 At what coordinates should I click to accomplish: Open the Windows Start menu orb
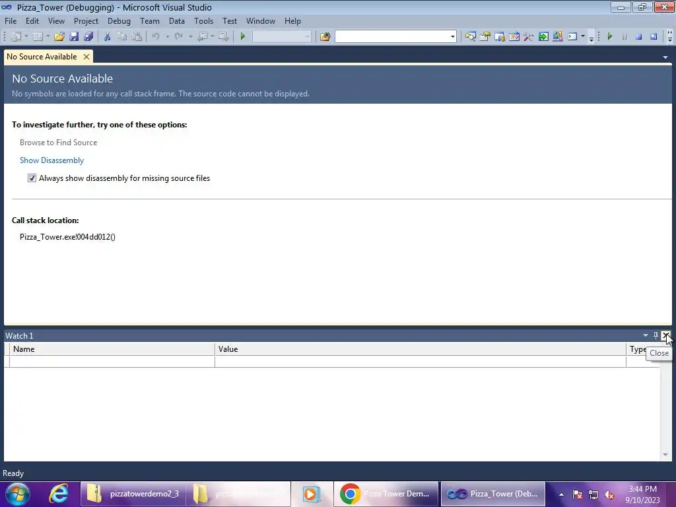point(17,494)
